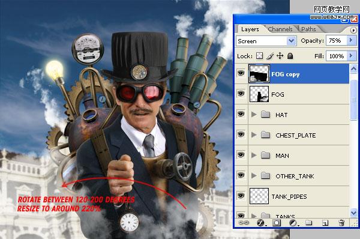Click the MAN group name

tap(282, 156)
